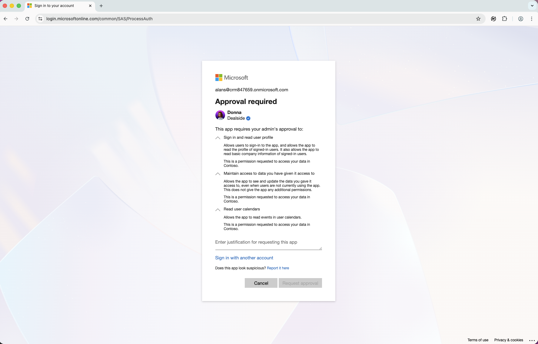Collapse the Sign in and read user profile permission
Viewport: 538px width, 344px height.
[218, 138]
